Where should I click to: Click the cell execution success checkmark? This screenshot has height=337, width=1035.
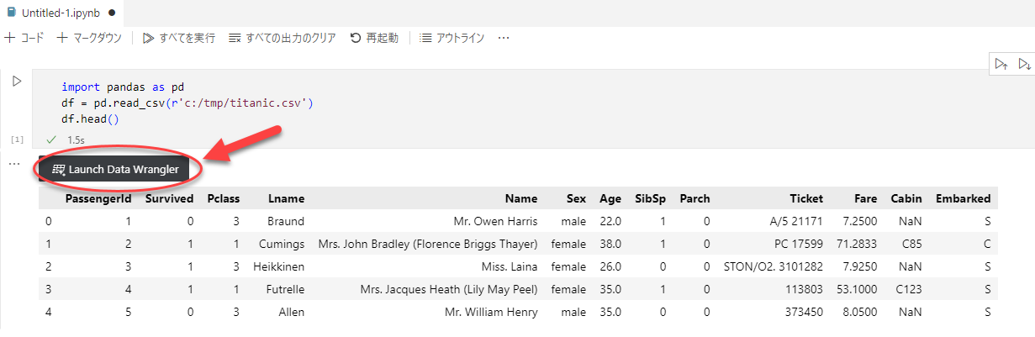coord(52,139)
